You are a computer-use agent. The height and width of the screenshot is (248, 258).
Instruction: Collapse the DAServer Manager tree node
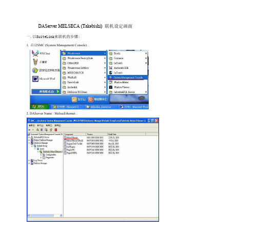(x=29, y=143)
